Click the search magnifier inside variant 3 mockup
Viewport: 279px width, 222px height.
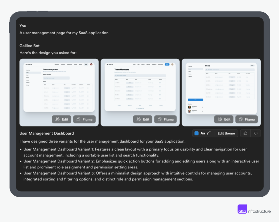pos(207,70)
